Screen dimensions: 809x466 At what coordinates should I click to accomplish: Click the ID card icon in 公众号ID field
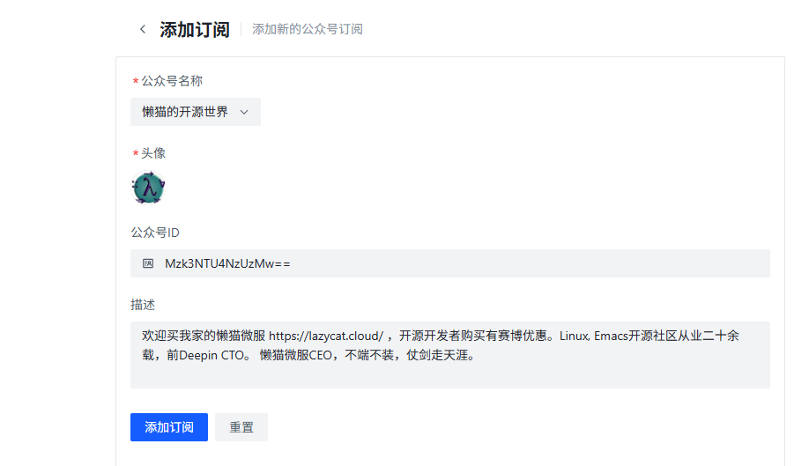coord(148,263)
